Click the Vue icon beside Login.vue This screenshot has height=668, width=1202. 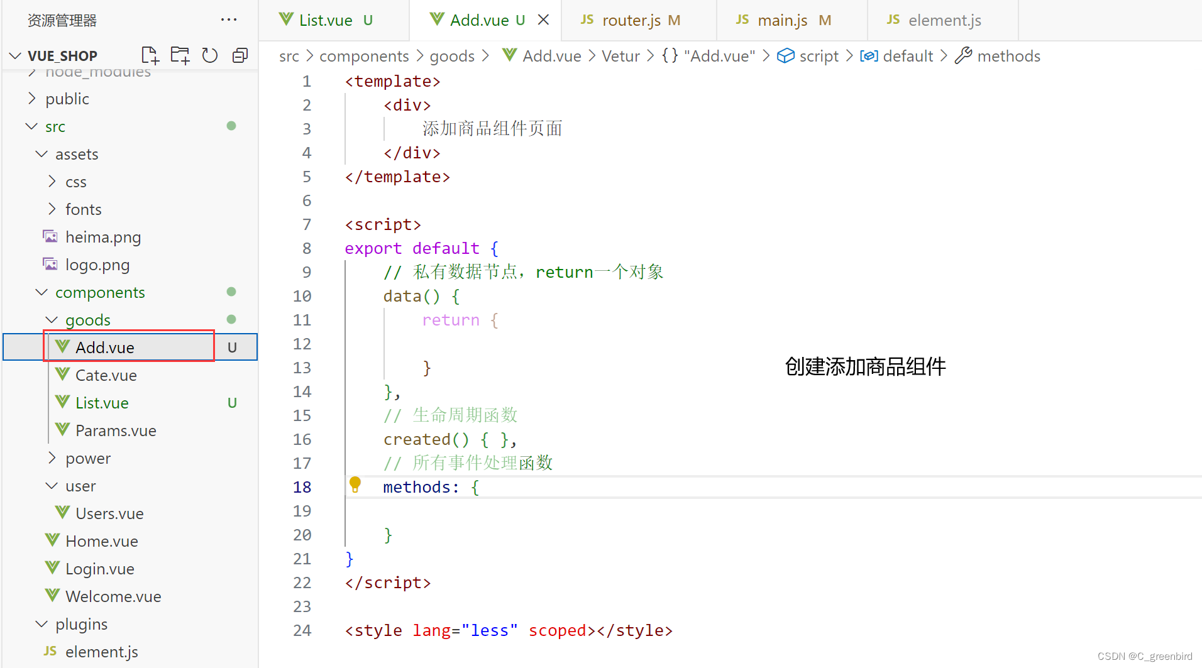52,568
